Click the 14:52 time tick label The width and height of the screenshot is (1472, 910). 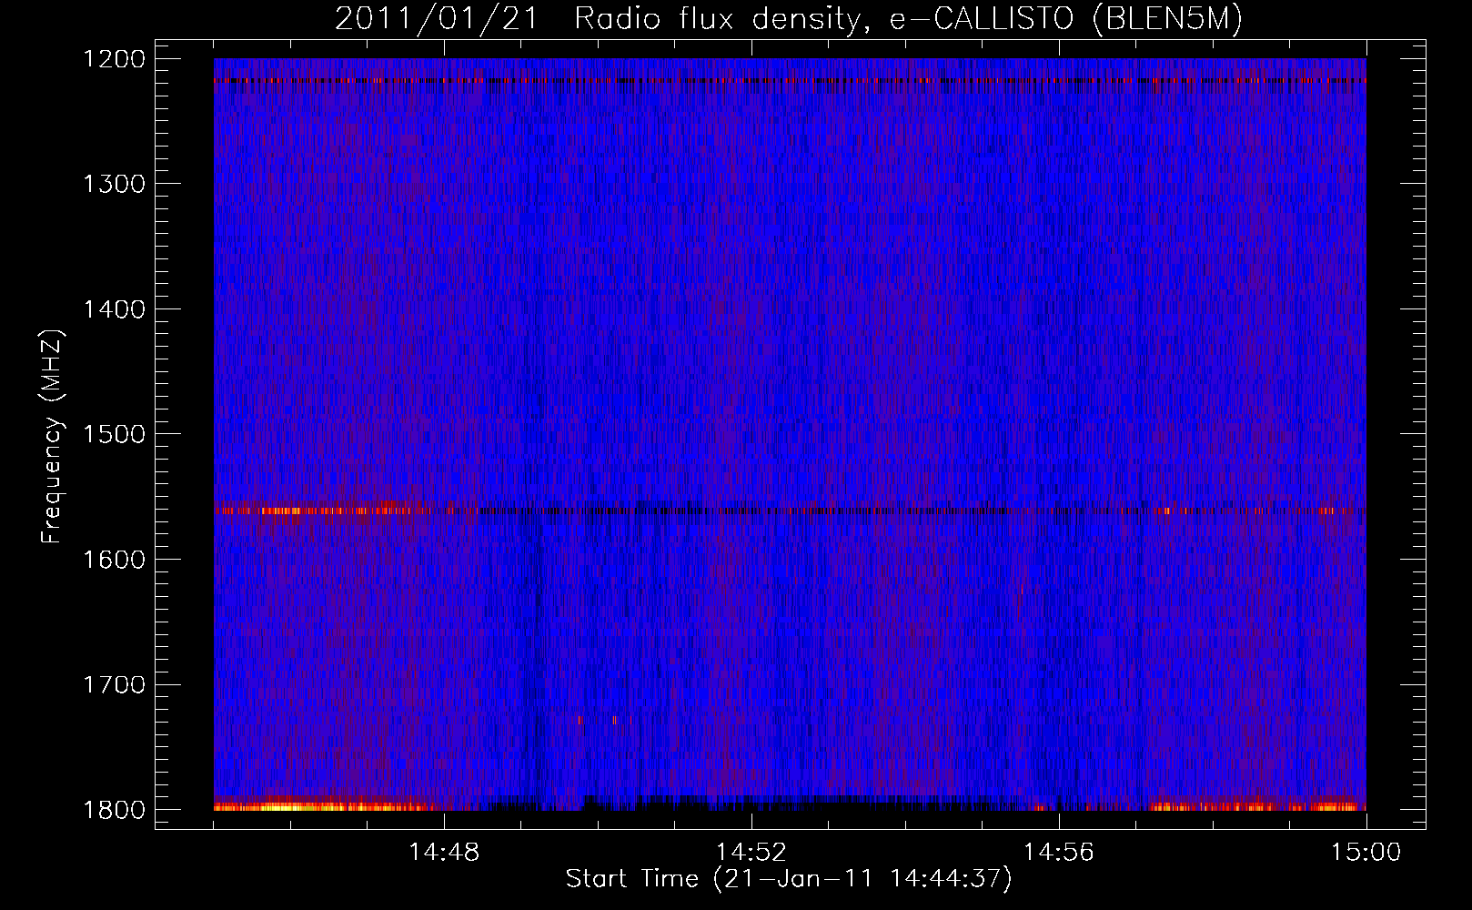point(751,853)
